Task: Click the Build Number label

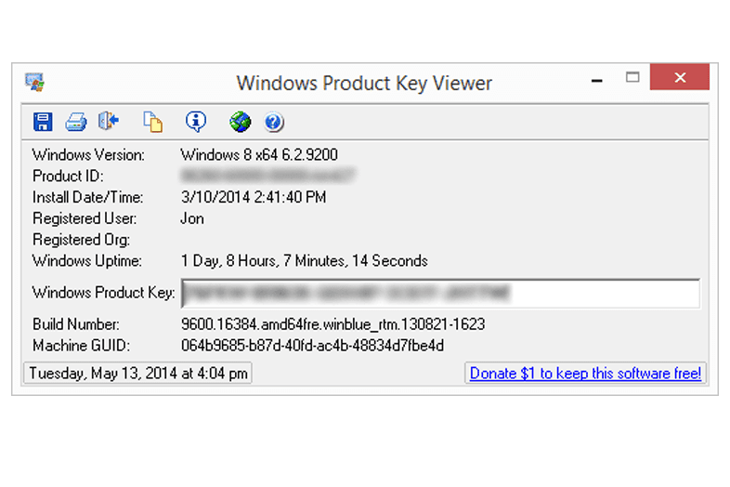Action: (x=76, y=324)
